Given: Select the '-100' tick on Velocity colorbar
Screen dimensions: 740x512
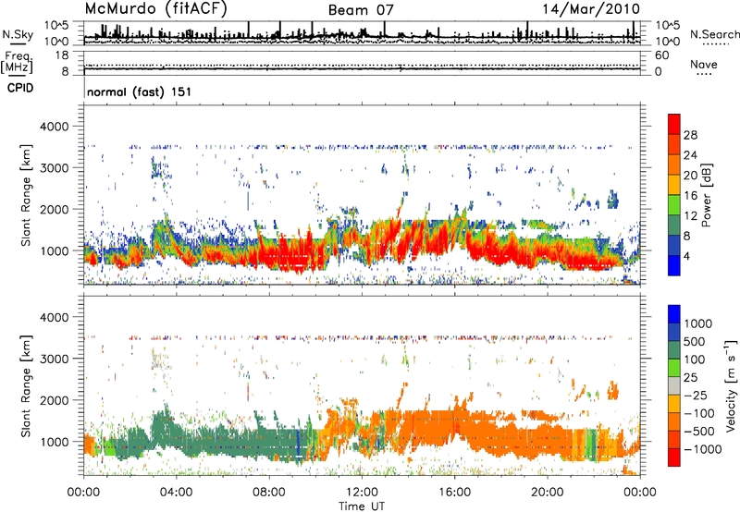Looking at the screenshot, I should point(701,413).
